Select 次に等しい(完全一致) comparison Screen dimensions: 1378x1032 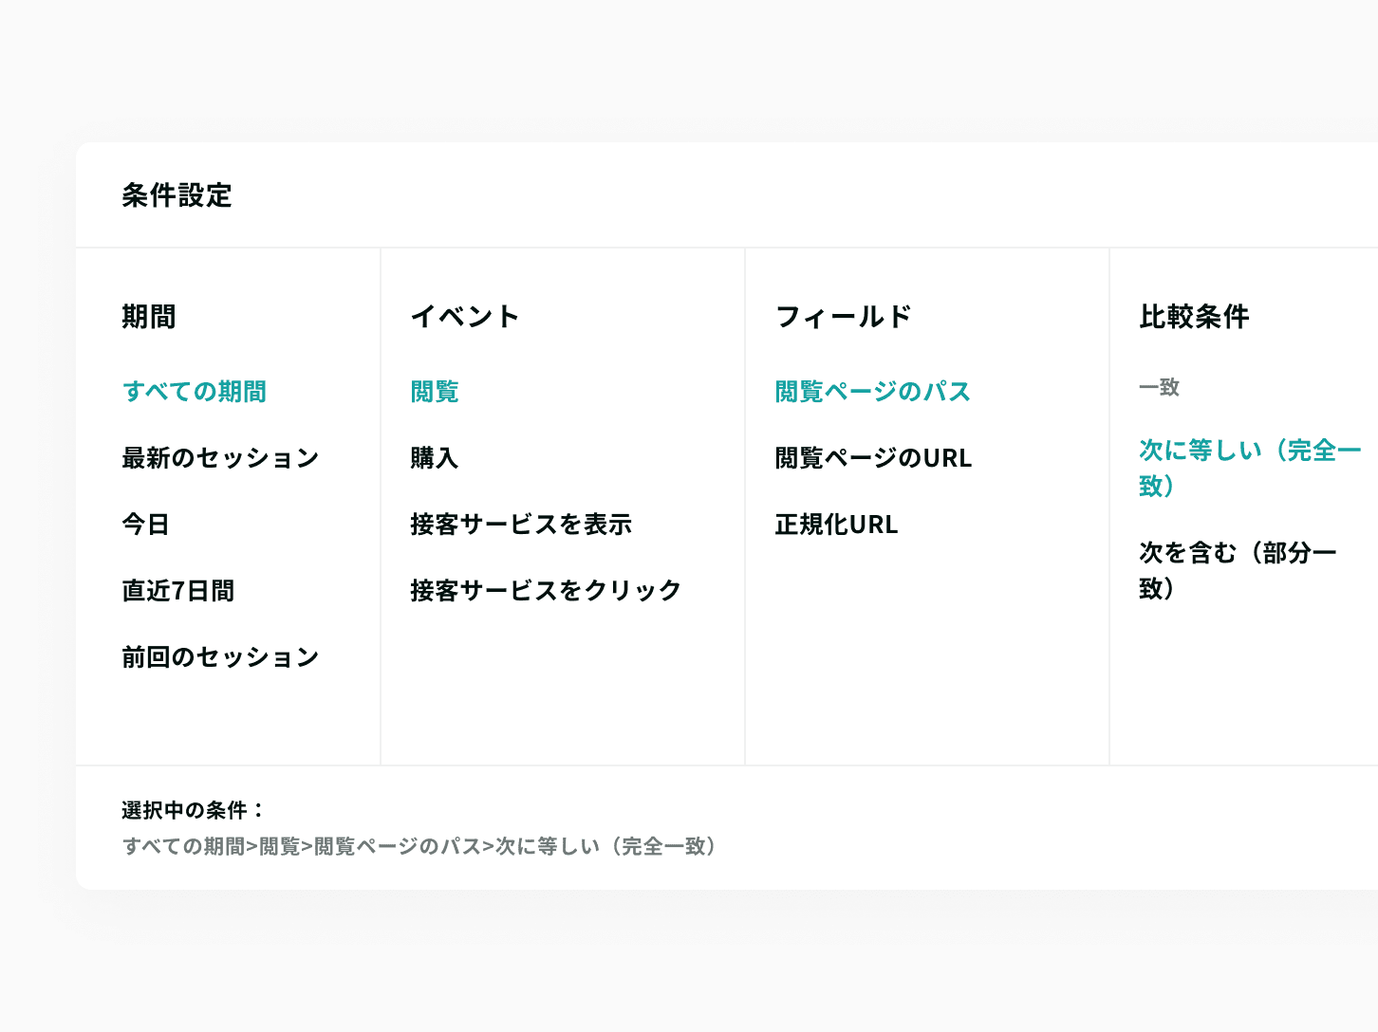click(x=1250, y=468)
